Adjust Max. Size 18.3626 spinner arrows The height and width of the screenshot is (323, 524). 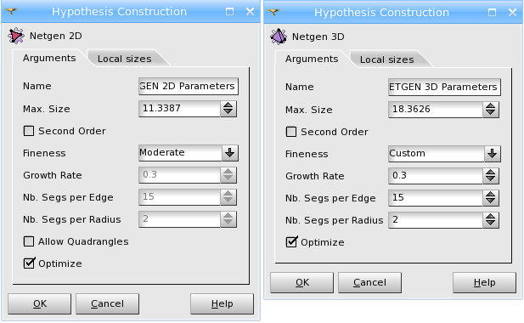click(491, 110)
